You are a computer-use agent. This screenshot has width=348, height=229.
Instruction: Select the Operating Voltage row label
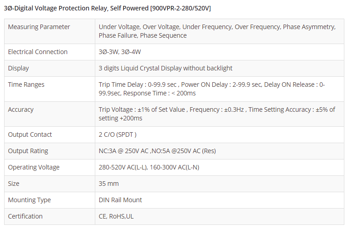[x=34, y=167]
